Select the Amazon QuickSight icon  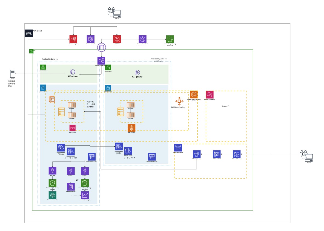(85, 195)
